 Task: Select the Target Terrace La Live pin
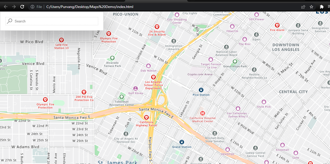211,59
